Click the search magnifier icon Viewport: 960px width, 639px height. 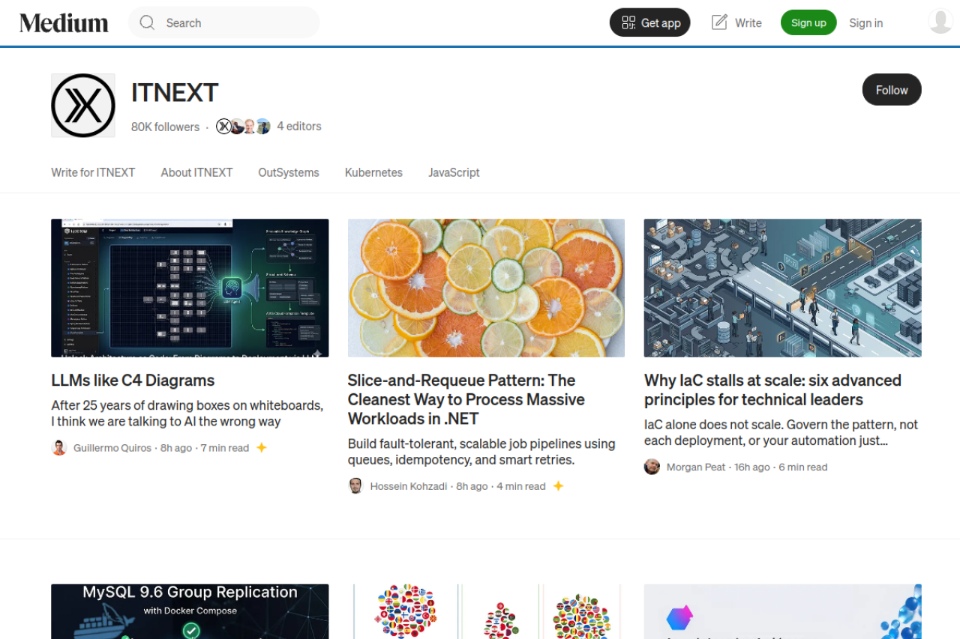(x=147, y=22)
